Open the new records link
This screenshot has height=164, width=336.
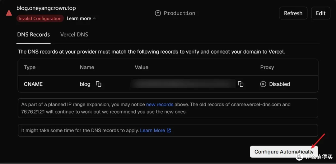(x=160, y=105)
